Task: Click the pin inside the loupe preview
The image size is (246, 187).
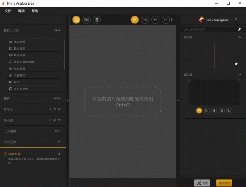Action: click(236, 64)
